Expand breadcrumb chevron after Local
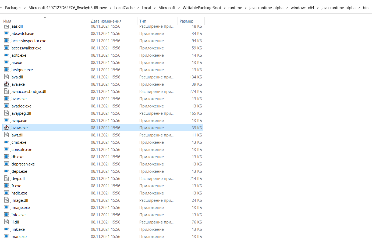Viewport: 372px width, 238px height. pyautogui.click(x=155, y=8)
